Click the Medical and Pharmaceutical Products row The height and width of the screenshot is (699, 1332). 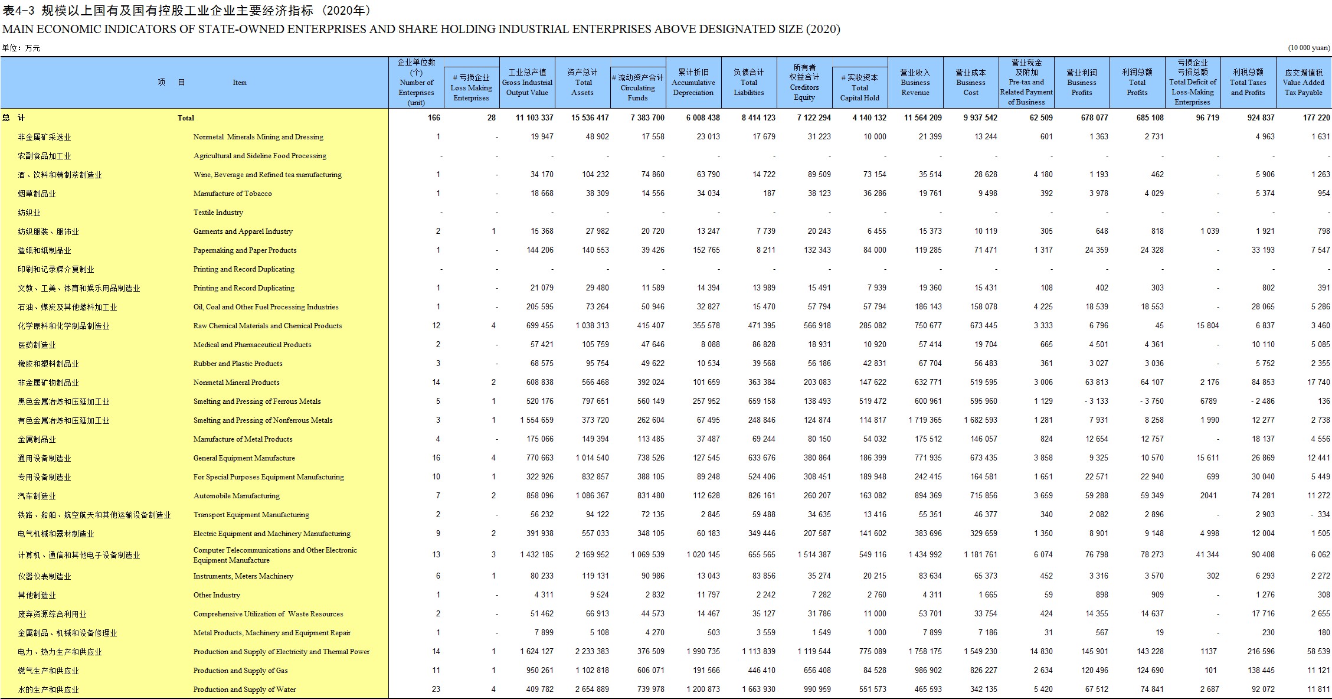point(666,345)
